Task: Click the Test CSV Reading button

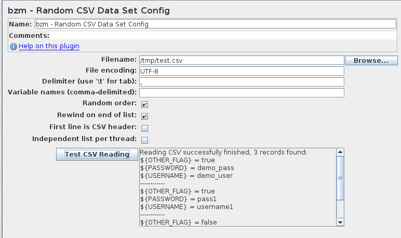Action: click(97, 154)
